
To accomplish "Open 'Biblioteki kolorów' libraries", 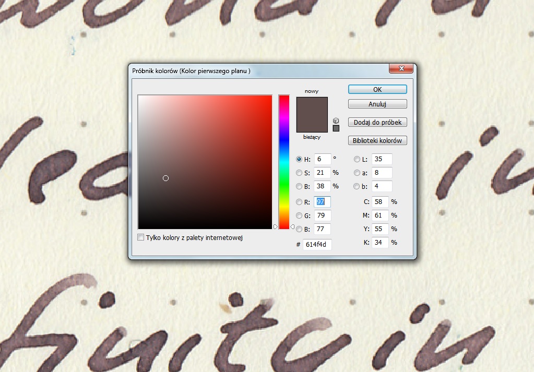I will pos(377,140).
